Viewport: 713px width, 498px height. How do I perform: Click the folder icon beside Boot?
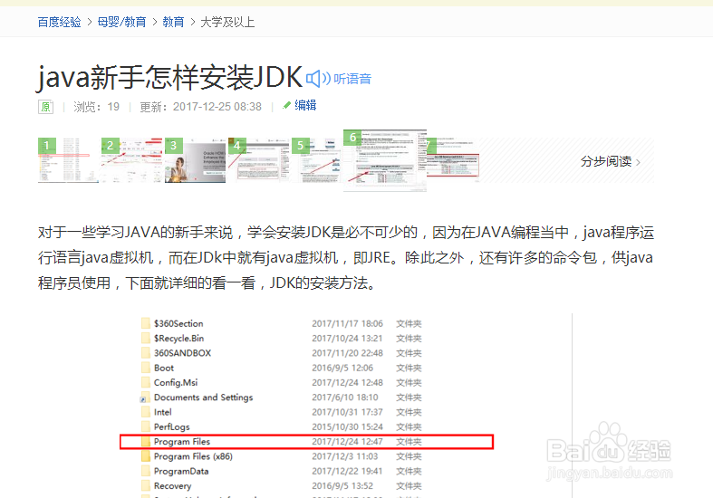pyautogui.click(x=146, y=368)
